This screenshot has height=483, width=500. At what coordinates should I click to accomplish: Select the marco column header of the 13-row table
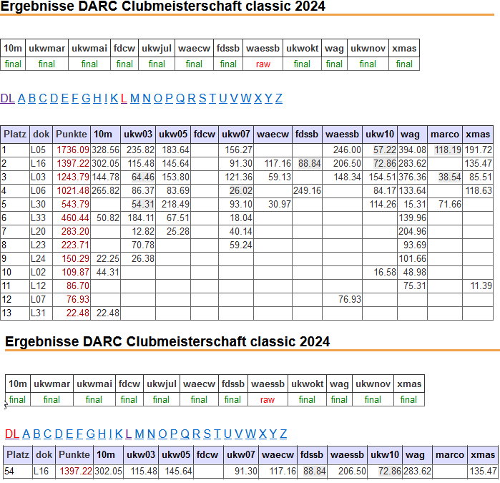coord(445,135)
